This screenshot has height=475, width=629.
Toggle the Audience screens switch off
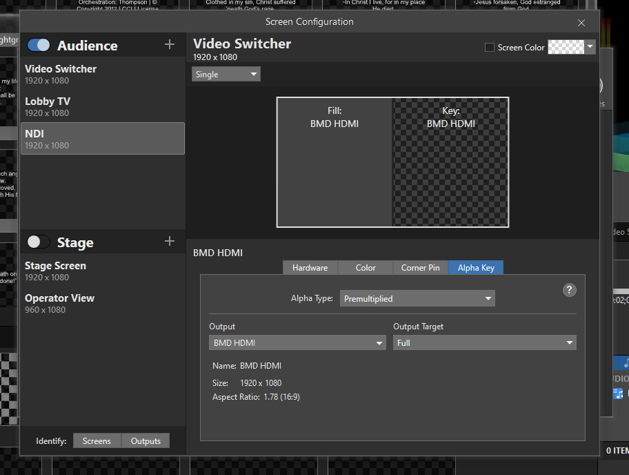(x=39, y=45)
